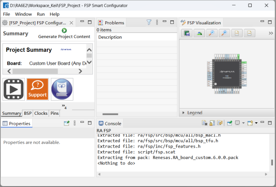The height and width of the screenshot is (187, 276).
Task: Open the Help menu
Action: click(x=54, y=14)
